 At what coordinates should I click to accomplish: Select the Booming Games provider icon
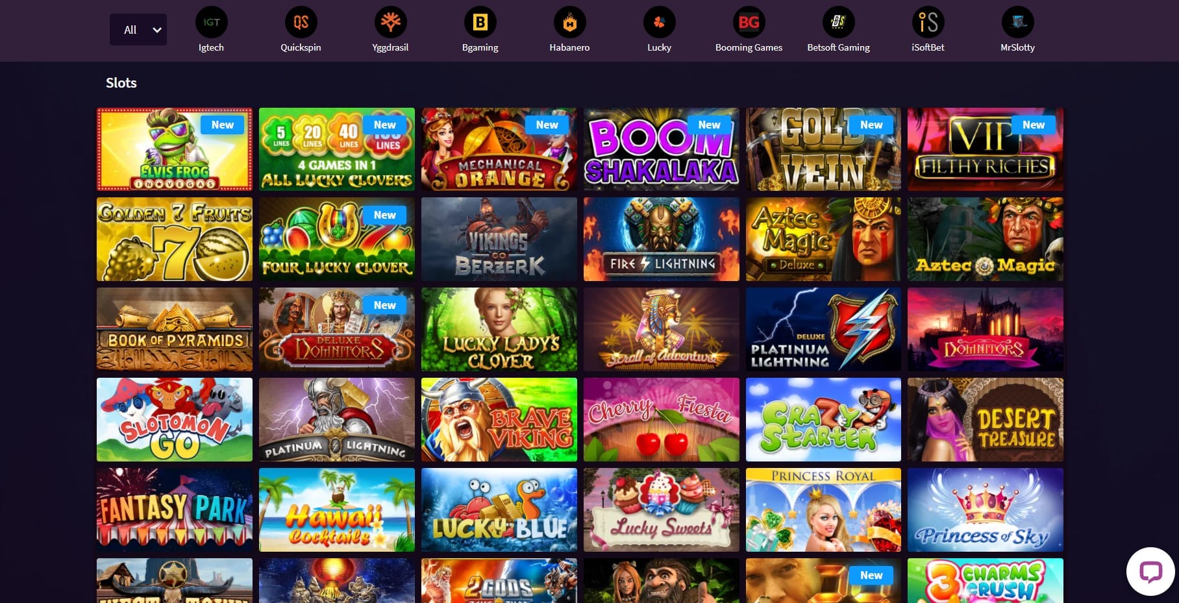(x=749, y=22)
